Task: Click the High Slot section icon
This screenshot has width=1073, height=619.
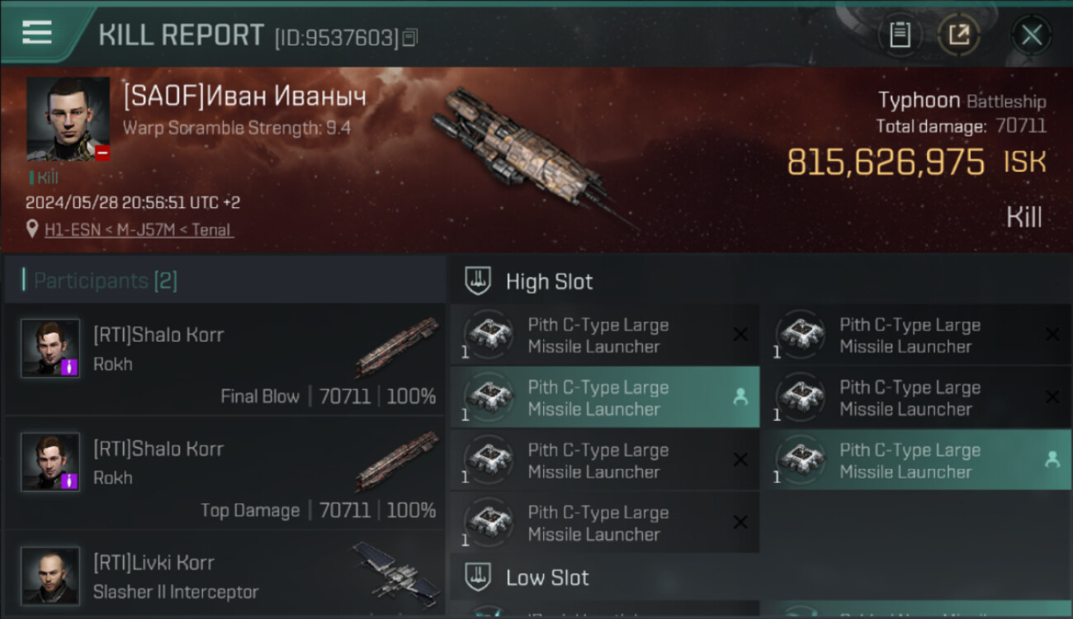Action: click(x=479, y=281)
